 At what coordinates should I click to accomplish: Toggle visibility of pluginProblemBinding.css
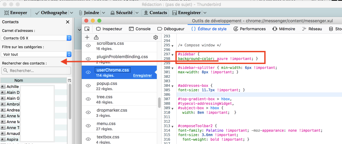click(x=88, y=59)
